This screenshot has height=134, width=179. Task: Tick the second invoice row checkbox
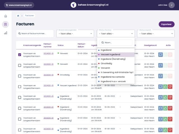point(20,65)
